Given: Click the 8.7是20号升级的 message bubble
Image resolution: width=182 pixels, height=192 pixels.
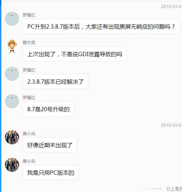Looking at the screenshot, I should 48,109.
